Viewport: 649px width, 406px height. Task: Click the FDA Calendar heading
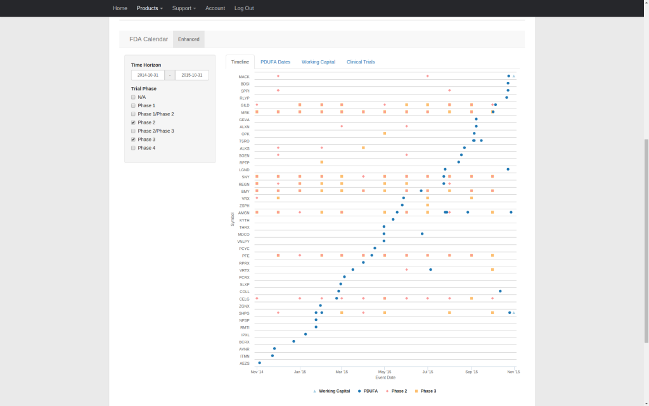click(x=148, y=39)
